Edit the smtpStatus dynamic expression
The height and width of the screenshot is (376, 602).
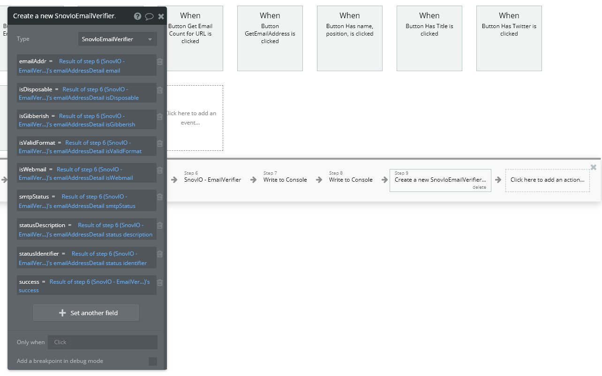coord(87,201)
